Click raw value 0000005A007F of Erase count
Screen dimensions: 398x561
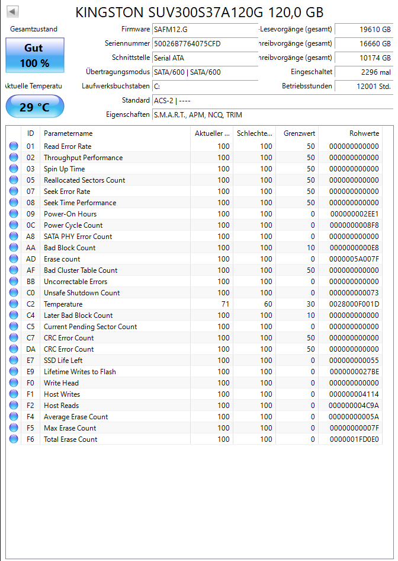354,259
